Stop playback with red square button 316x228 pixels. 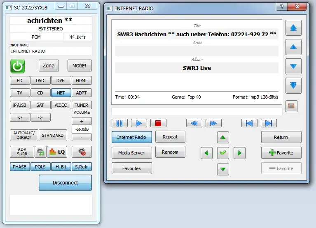click(x=158, y=123)
